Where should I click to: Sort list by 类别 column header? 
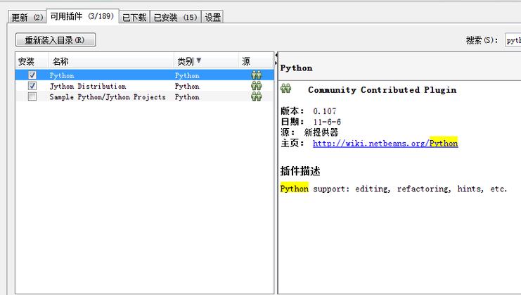(206, 61)
